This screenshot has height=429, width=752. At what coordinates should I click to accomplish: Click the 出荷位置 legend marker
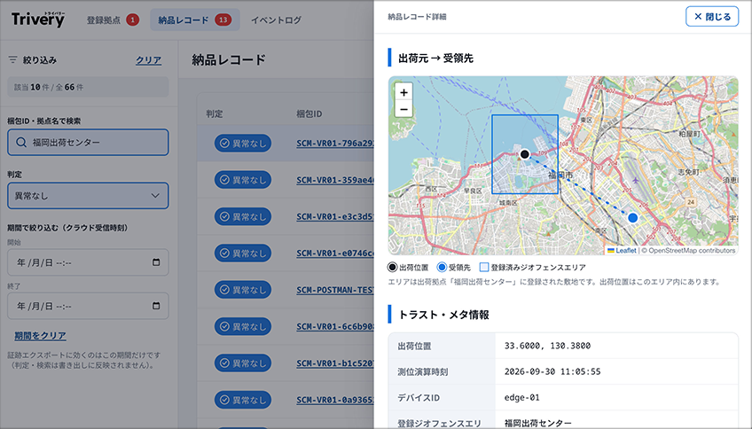coord(392,268)
